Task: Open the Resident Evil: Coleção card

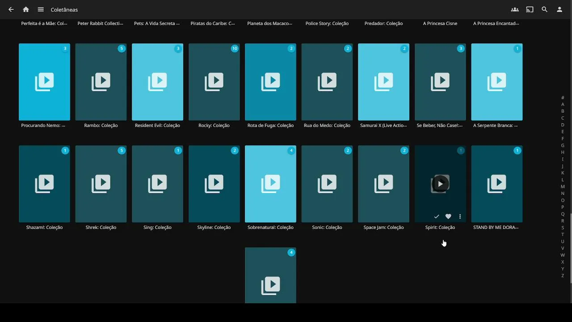Action: coord(157,82)
